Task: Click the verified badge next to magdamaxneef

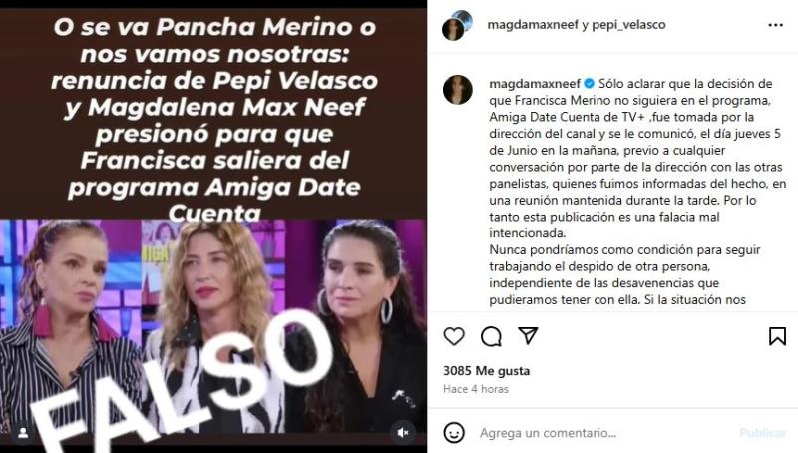Action: 590,84
